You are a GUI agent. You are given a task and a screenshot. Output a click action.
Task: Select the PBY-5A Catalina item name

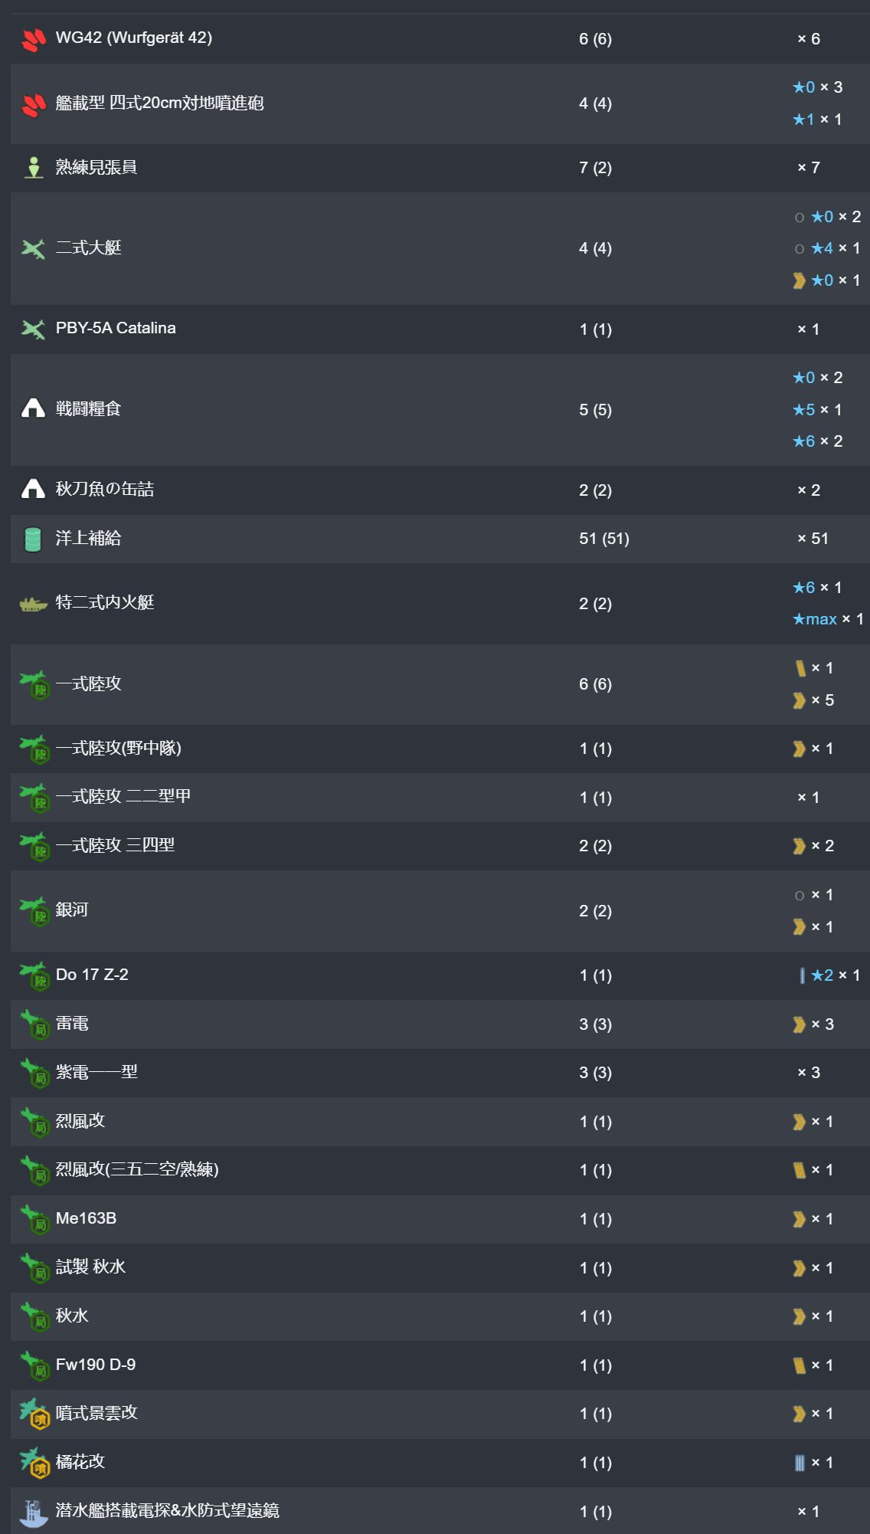[116, 328]
